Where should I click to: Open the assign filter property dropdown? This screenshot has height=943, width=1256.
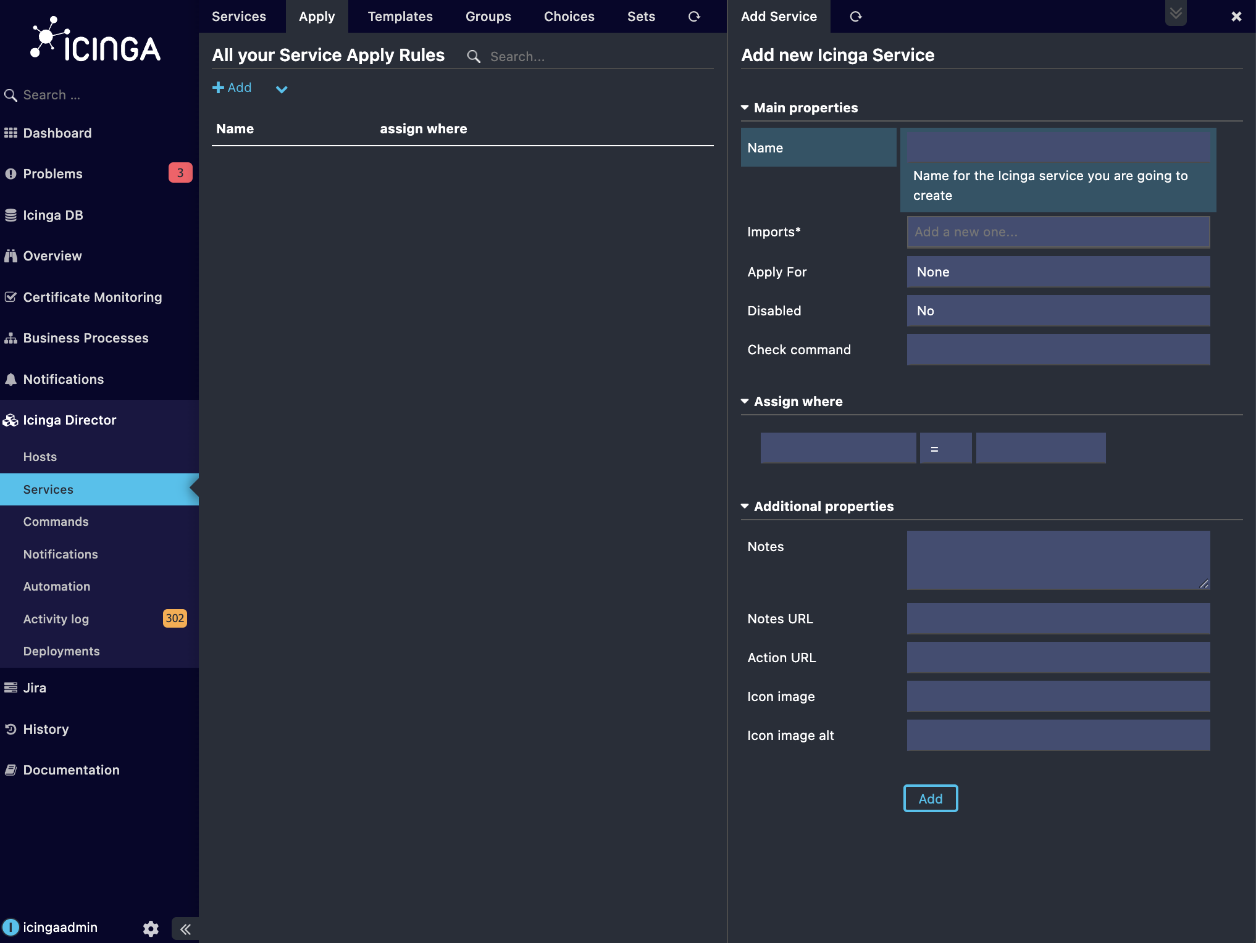tap(838, 448)
